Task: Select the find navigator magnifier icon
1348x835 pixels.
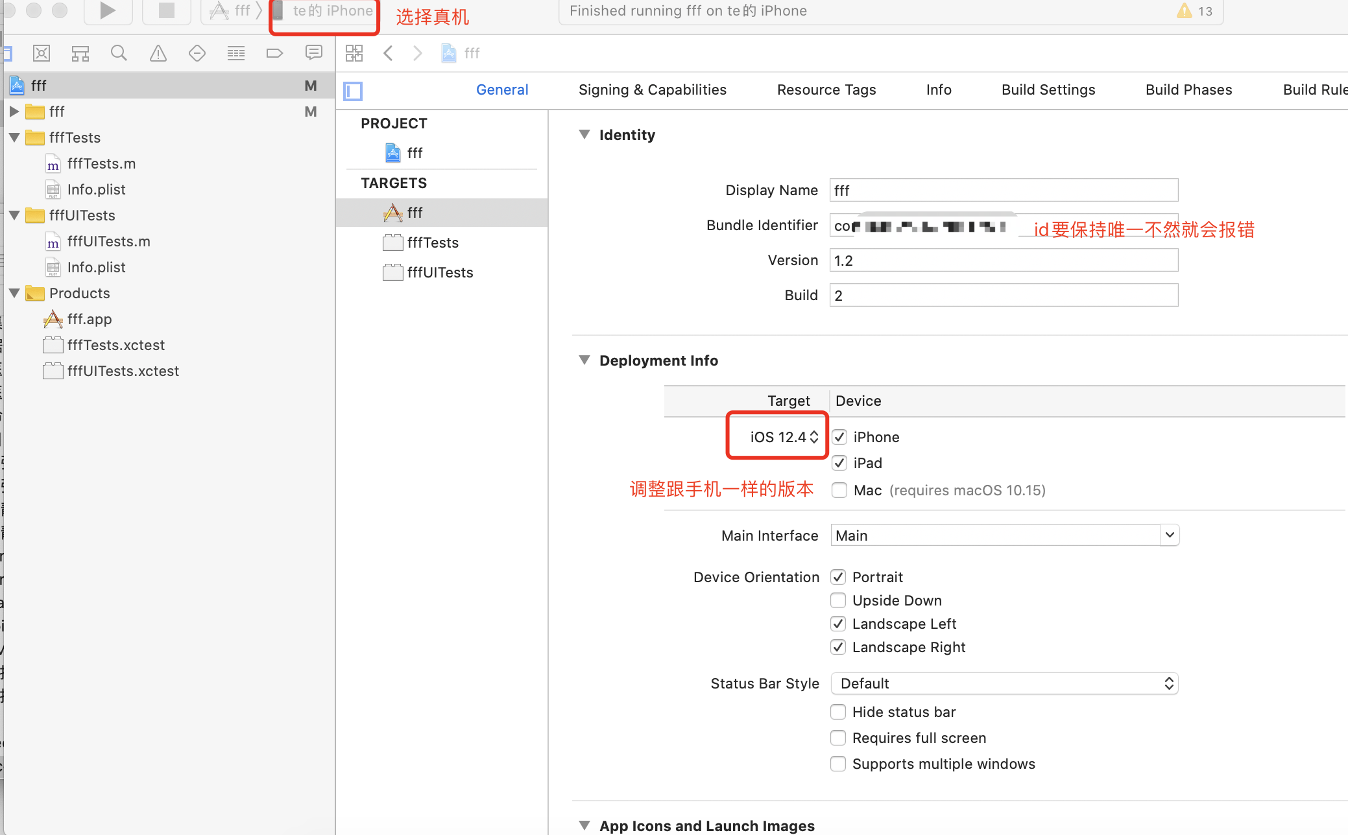Action: pyautogui.click(x=119, y=53)
